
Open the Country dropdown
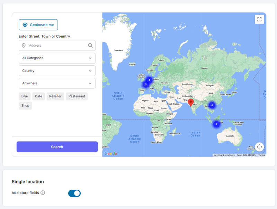pyautogui.click(x=57, y=71)
